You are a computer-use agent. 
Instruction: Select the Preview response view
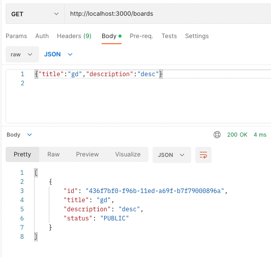pyautogui.click(x=87, y=154)
